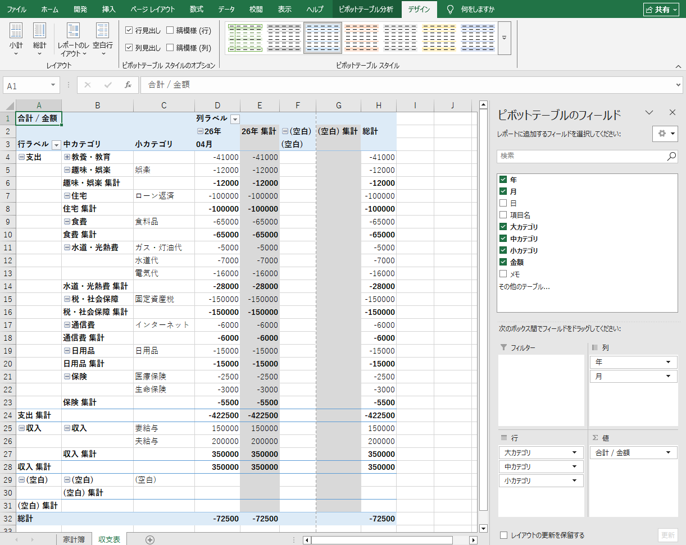
Task: Close the ピボットテーブルのフィールド pane
Action: click(672, 112)
